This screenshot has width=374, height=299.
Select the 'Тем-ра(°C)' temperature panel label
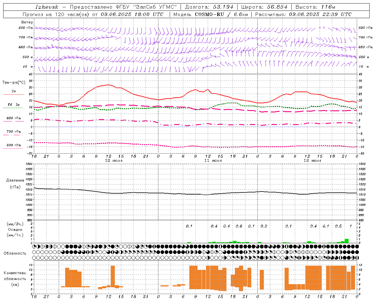[14, 83]
